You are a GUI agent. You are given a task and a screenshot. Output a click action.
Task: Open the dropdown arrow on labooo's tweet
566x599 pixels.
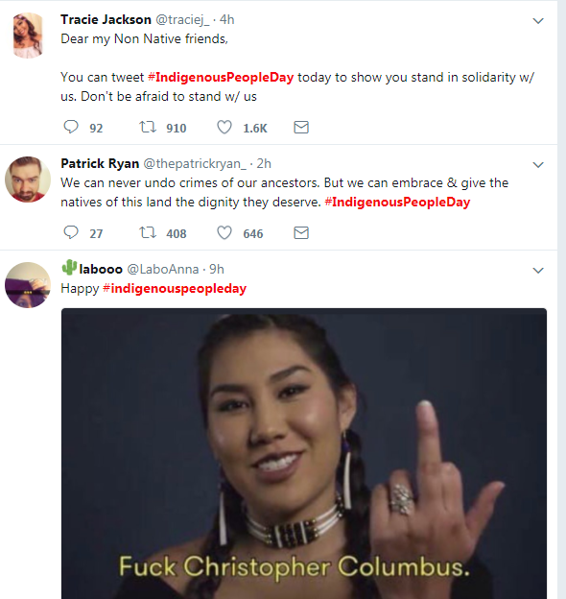click(x=538, y=271)
